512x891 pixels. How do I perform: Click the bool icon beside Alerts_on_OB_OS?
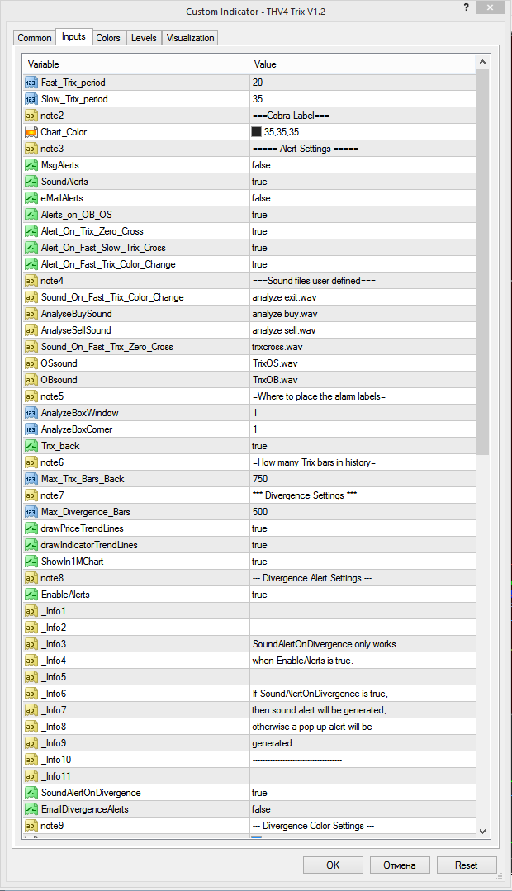31,215
